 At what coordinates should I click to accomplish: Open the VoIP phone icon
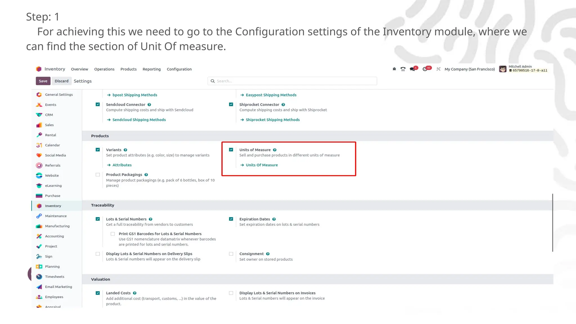(403, 69)
